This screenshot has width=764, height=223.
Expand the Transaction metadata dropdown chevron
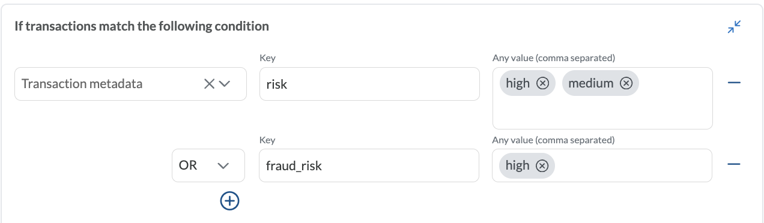pos(225,84)
